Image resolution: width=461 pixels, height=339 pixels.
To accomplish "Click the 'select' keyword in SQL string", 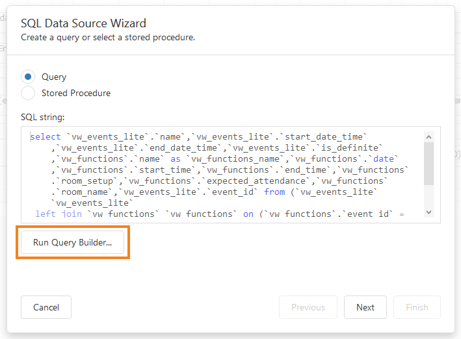I will [x=46, y=137].
